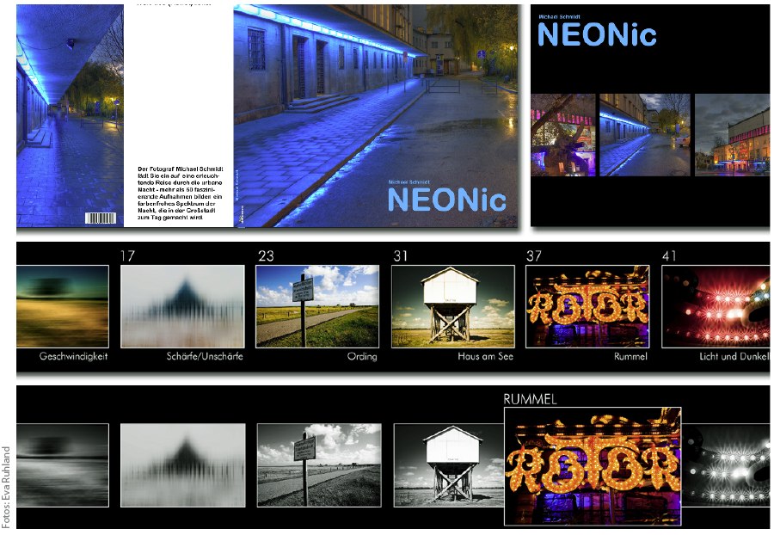Click page number 37
The image size is (774, 535).
click(533, 255)
